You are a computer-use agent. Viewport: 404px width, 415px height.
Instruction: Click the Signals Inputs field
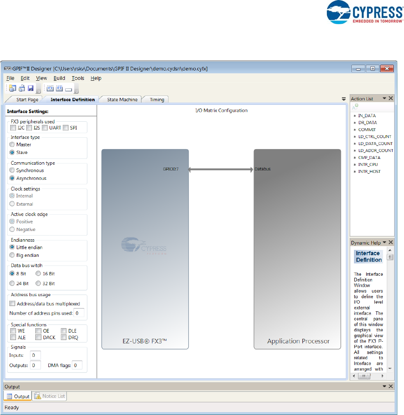point(35,355)
